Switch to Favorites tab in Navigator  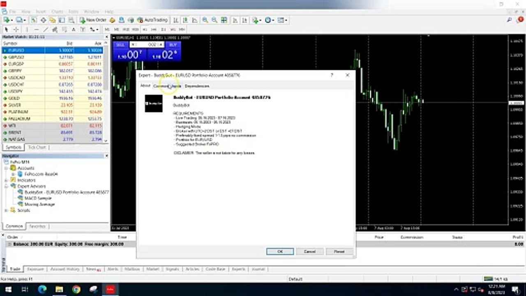pyautogui.click(x=37, y=226)
